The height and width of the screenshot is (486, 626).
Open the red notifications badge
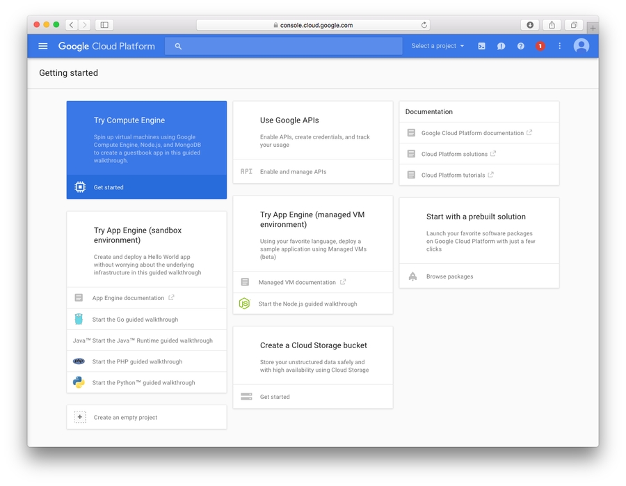click(540, 46)
